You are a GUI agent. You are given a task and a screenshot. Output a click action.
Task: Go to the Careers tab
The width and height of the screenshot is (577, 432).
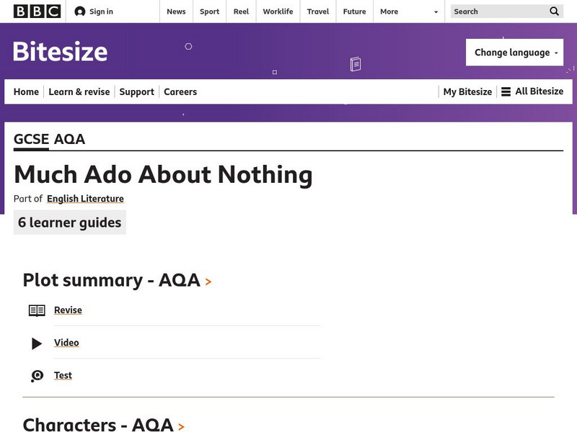click(180, 91)
